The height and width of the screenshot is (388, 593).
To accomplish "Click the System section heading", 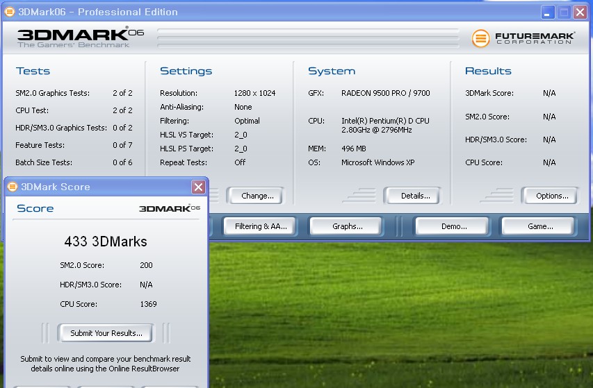I will coord(332,71).
